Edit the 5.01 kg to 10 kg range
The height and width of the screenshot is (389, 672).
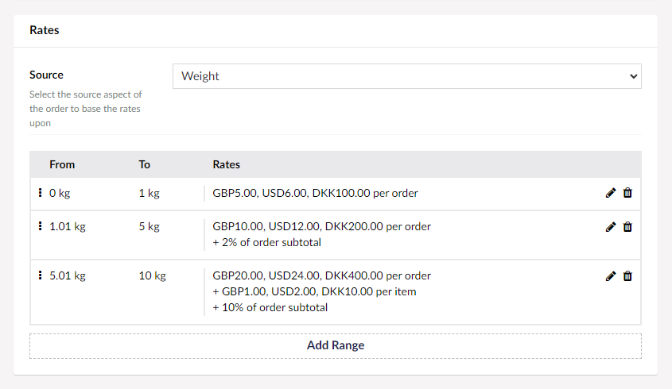point(611,276)
